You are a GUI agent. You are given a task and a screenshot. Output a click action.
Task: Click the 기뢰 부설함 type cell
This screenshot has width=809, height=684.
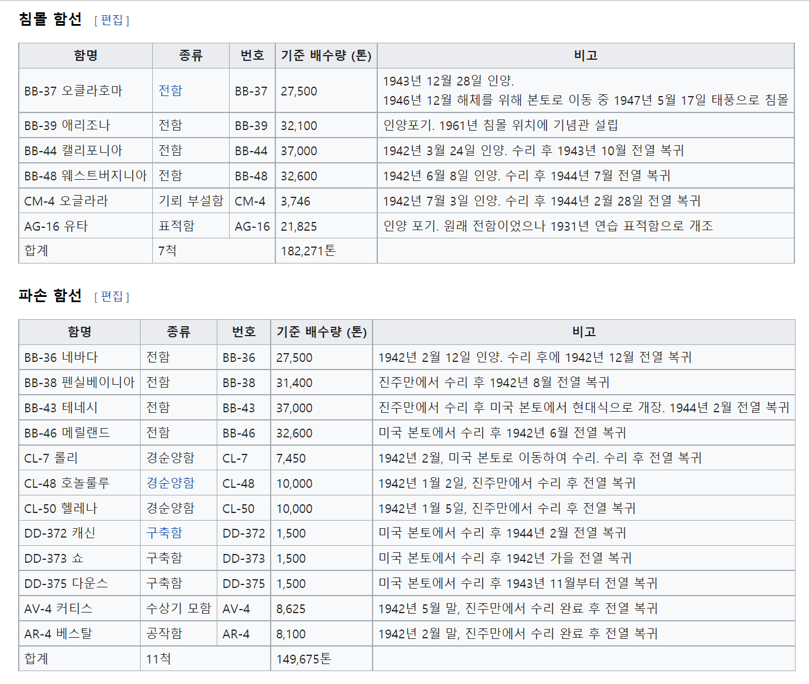[191, 201]
